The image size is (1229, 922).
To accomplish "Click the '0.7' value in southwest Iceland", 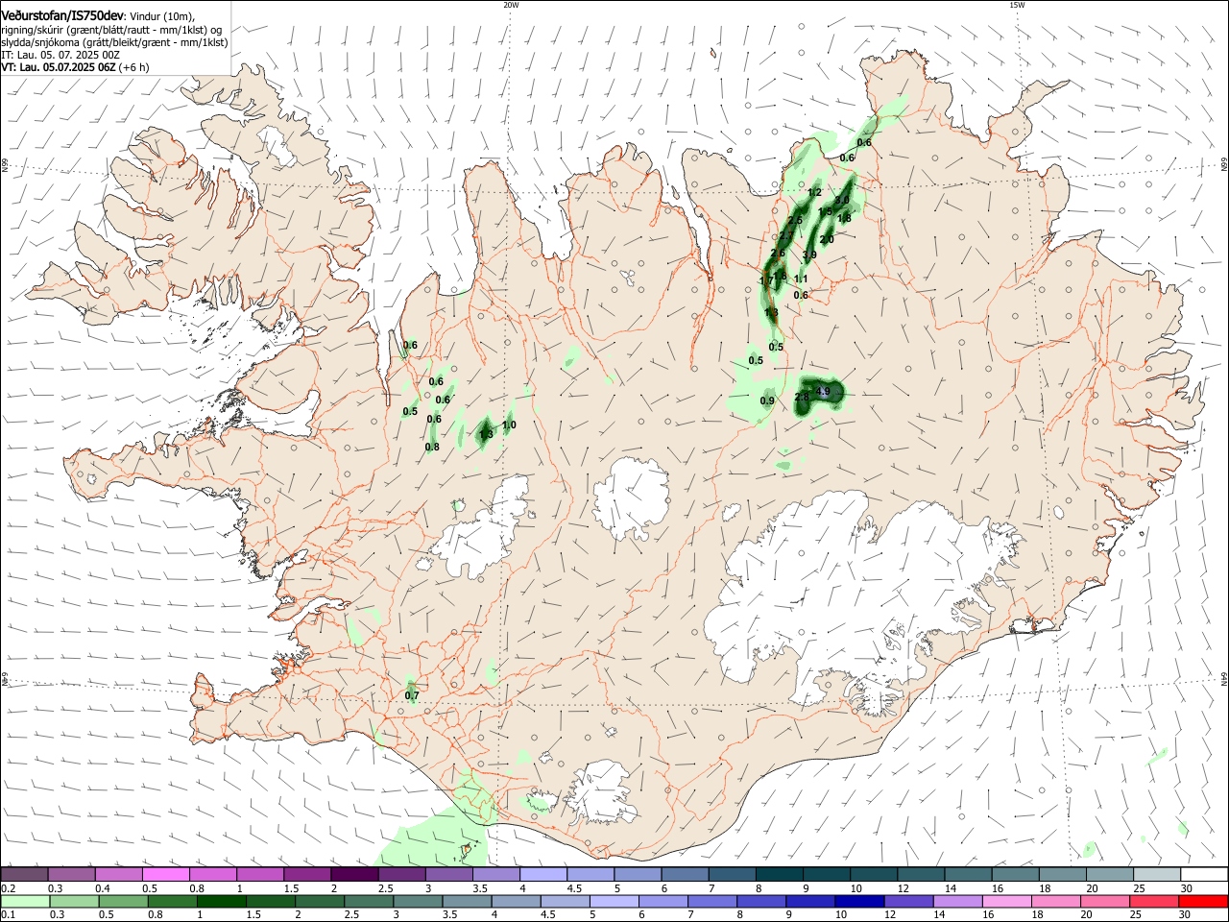I will click(412, 695).
